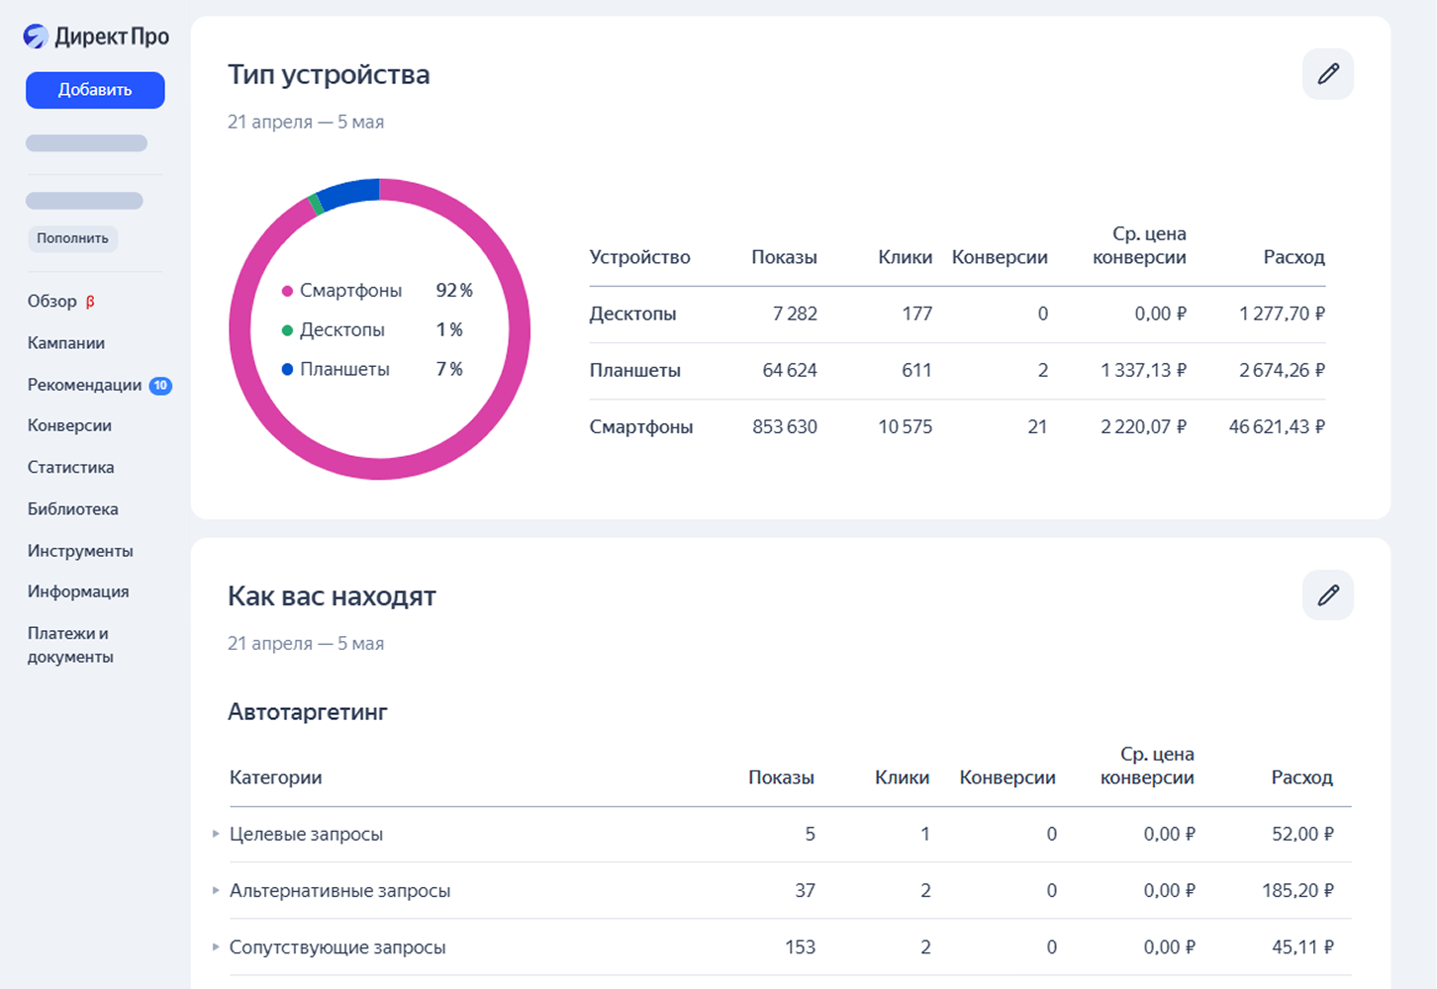Click the red beta icon beside Обзор
This screenshot has height=989, width=1437.
tap(90, 302)
